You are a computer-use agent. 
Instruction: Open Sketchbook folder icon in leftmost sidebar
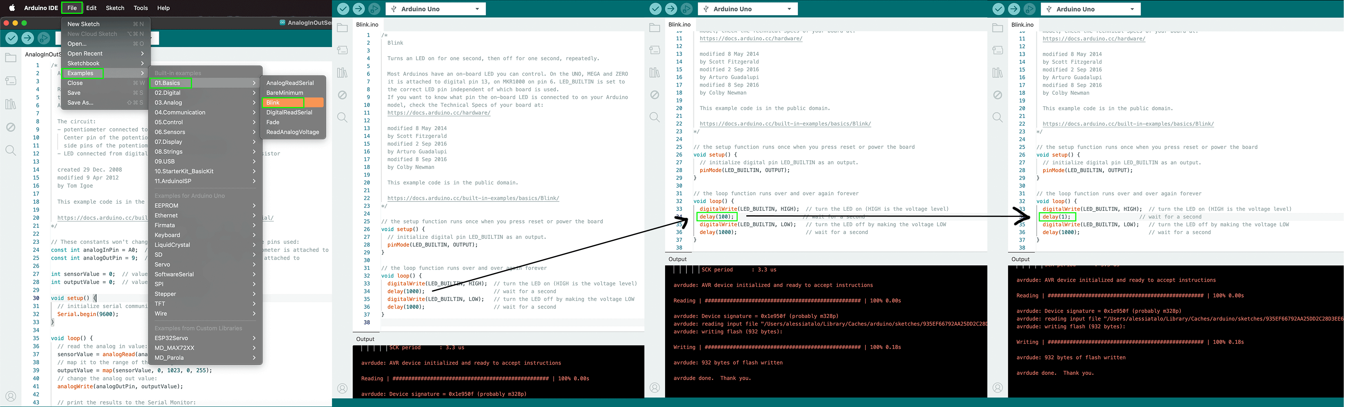pos(11,58)
